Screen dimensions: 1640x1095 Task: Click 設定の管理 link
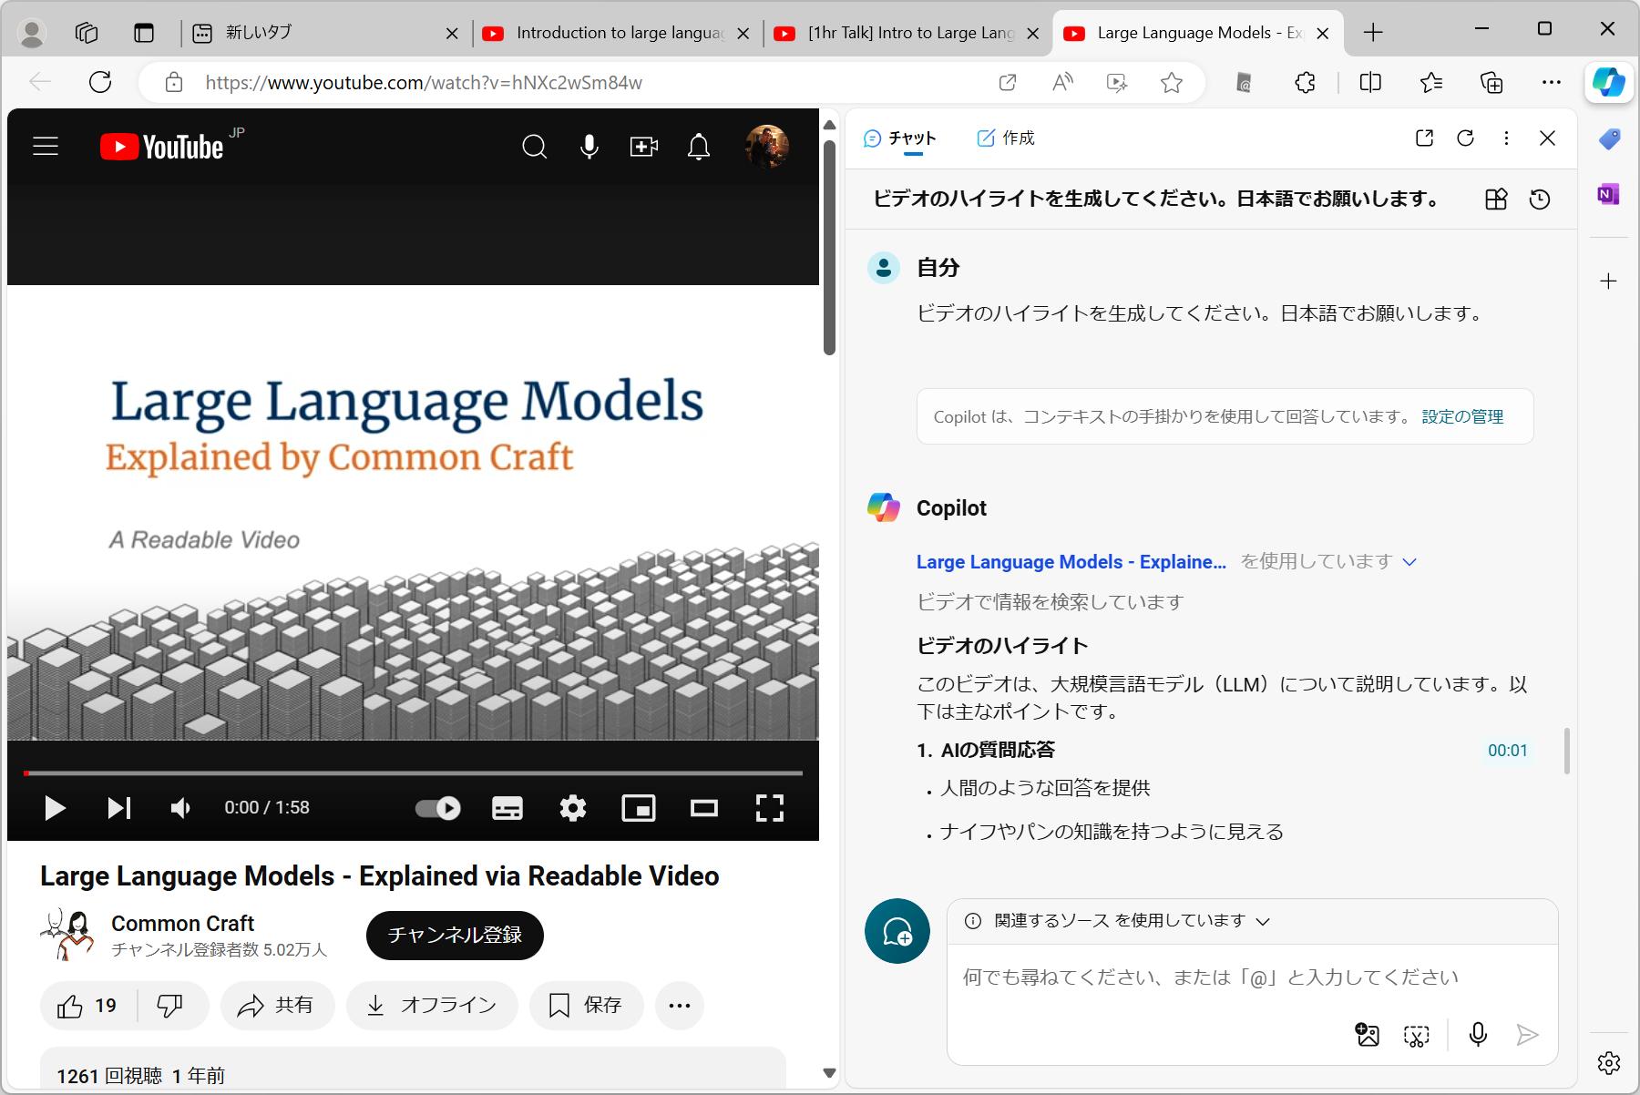coord(1462,417)
